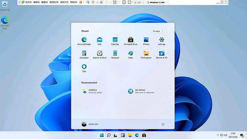
Task: Open Microsoft Edge from pinned apps
Action: tap(84, 41)
